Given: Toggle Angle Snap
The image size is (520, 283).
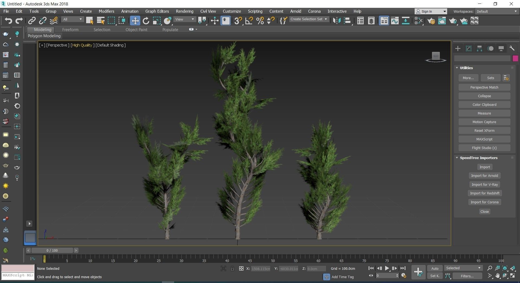Looking at the screenshot, I should coord(249,21).
